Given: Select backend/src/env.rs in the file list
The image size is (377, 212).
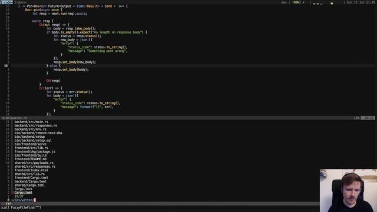Looking at the screenshot, I should tap(30, 129).
